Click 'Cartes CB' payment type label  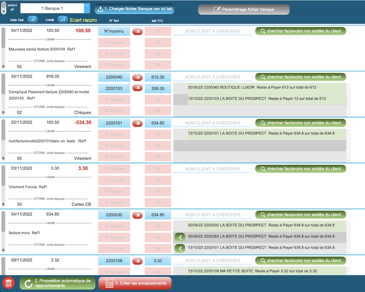pyautogui.click(x=81, y=204)
